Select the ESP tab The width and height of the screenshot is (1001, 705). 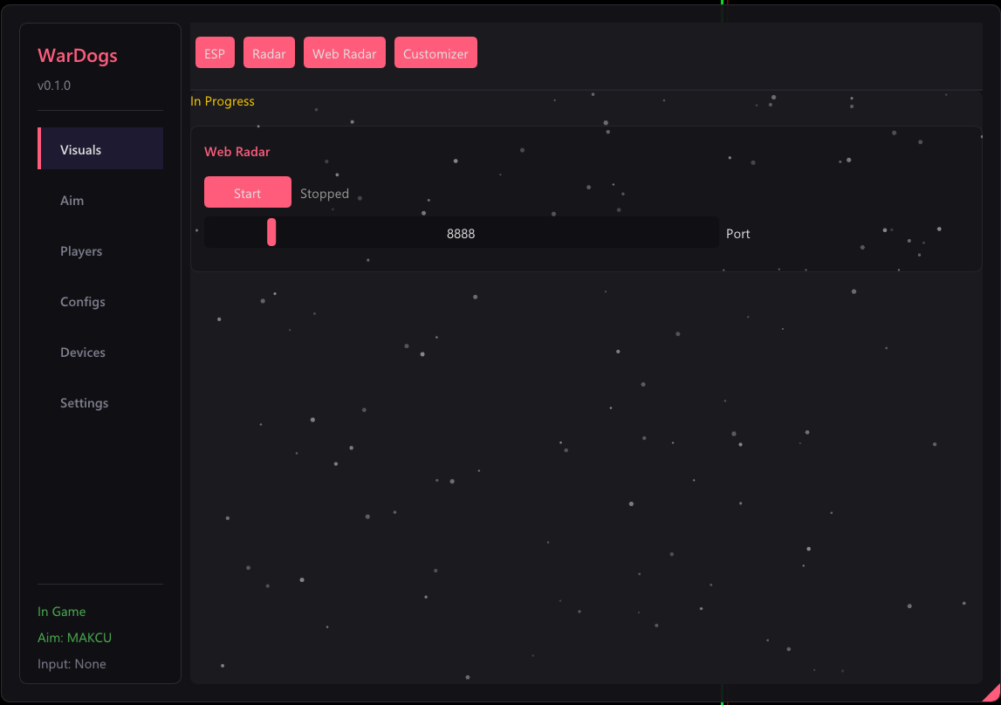coord(215,53)
